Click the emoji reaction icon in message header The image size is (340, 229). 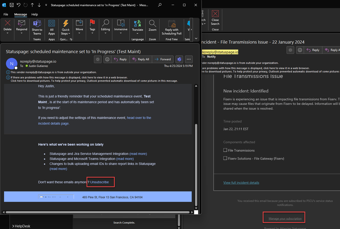107,59
